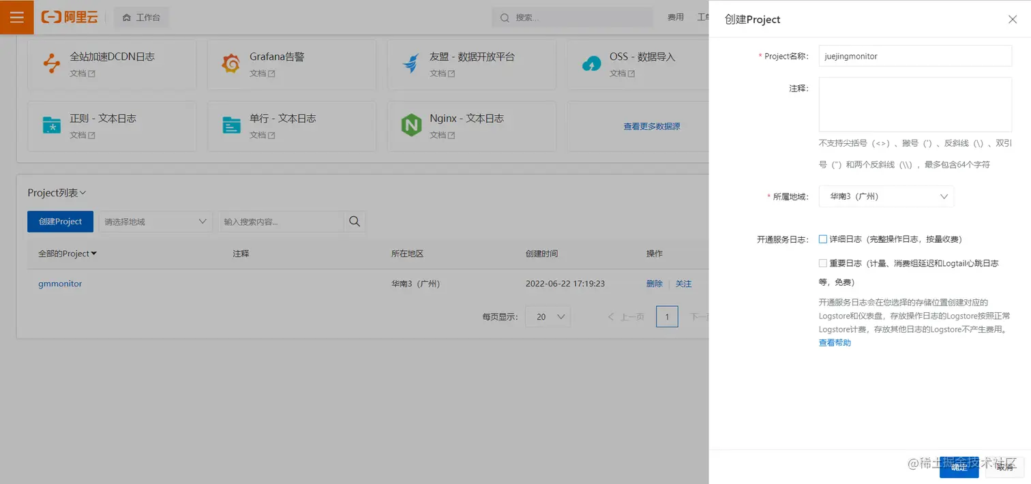Image resolution: width=1031 pixels, height=484 pixels.
Task: Select the Grafana告警 icon
Action: 231,63
